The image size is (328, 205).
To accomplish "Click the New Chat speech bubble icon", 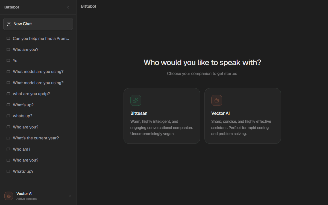I will tap(8, 24).
